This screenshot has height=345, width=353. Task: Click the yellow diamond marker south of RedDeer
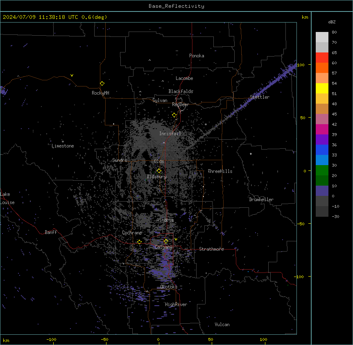point(174,115)
